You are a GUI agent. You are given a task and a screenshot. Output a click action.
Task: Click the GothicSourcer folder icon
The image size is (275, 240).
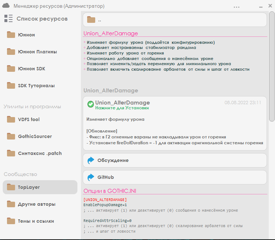click(x=11, y=137)
